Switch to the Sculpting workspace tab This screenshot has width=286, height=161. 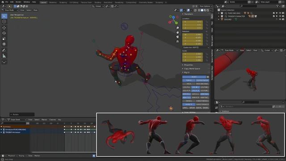63,3
